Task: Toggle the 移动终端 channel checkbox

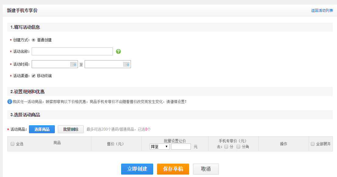Action: (x=33, y=76)
